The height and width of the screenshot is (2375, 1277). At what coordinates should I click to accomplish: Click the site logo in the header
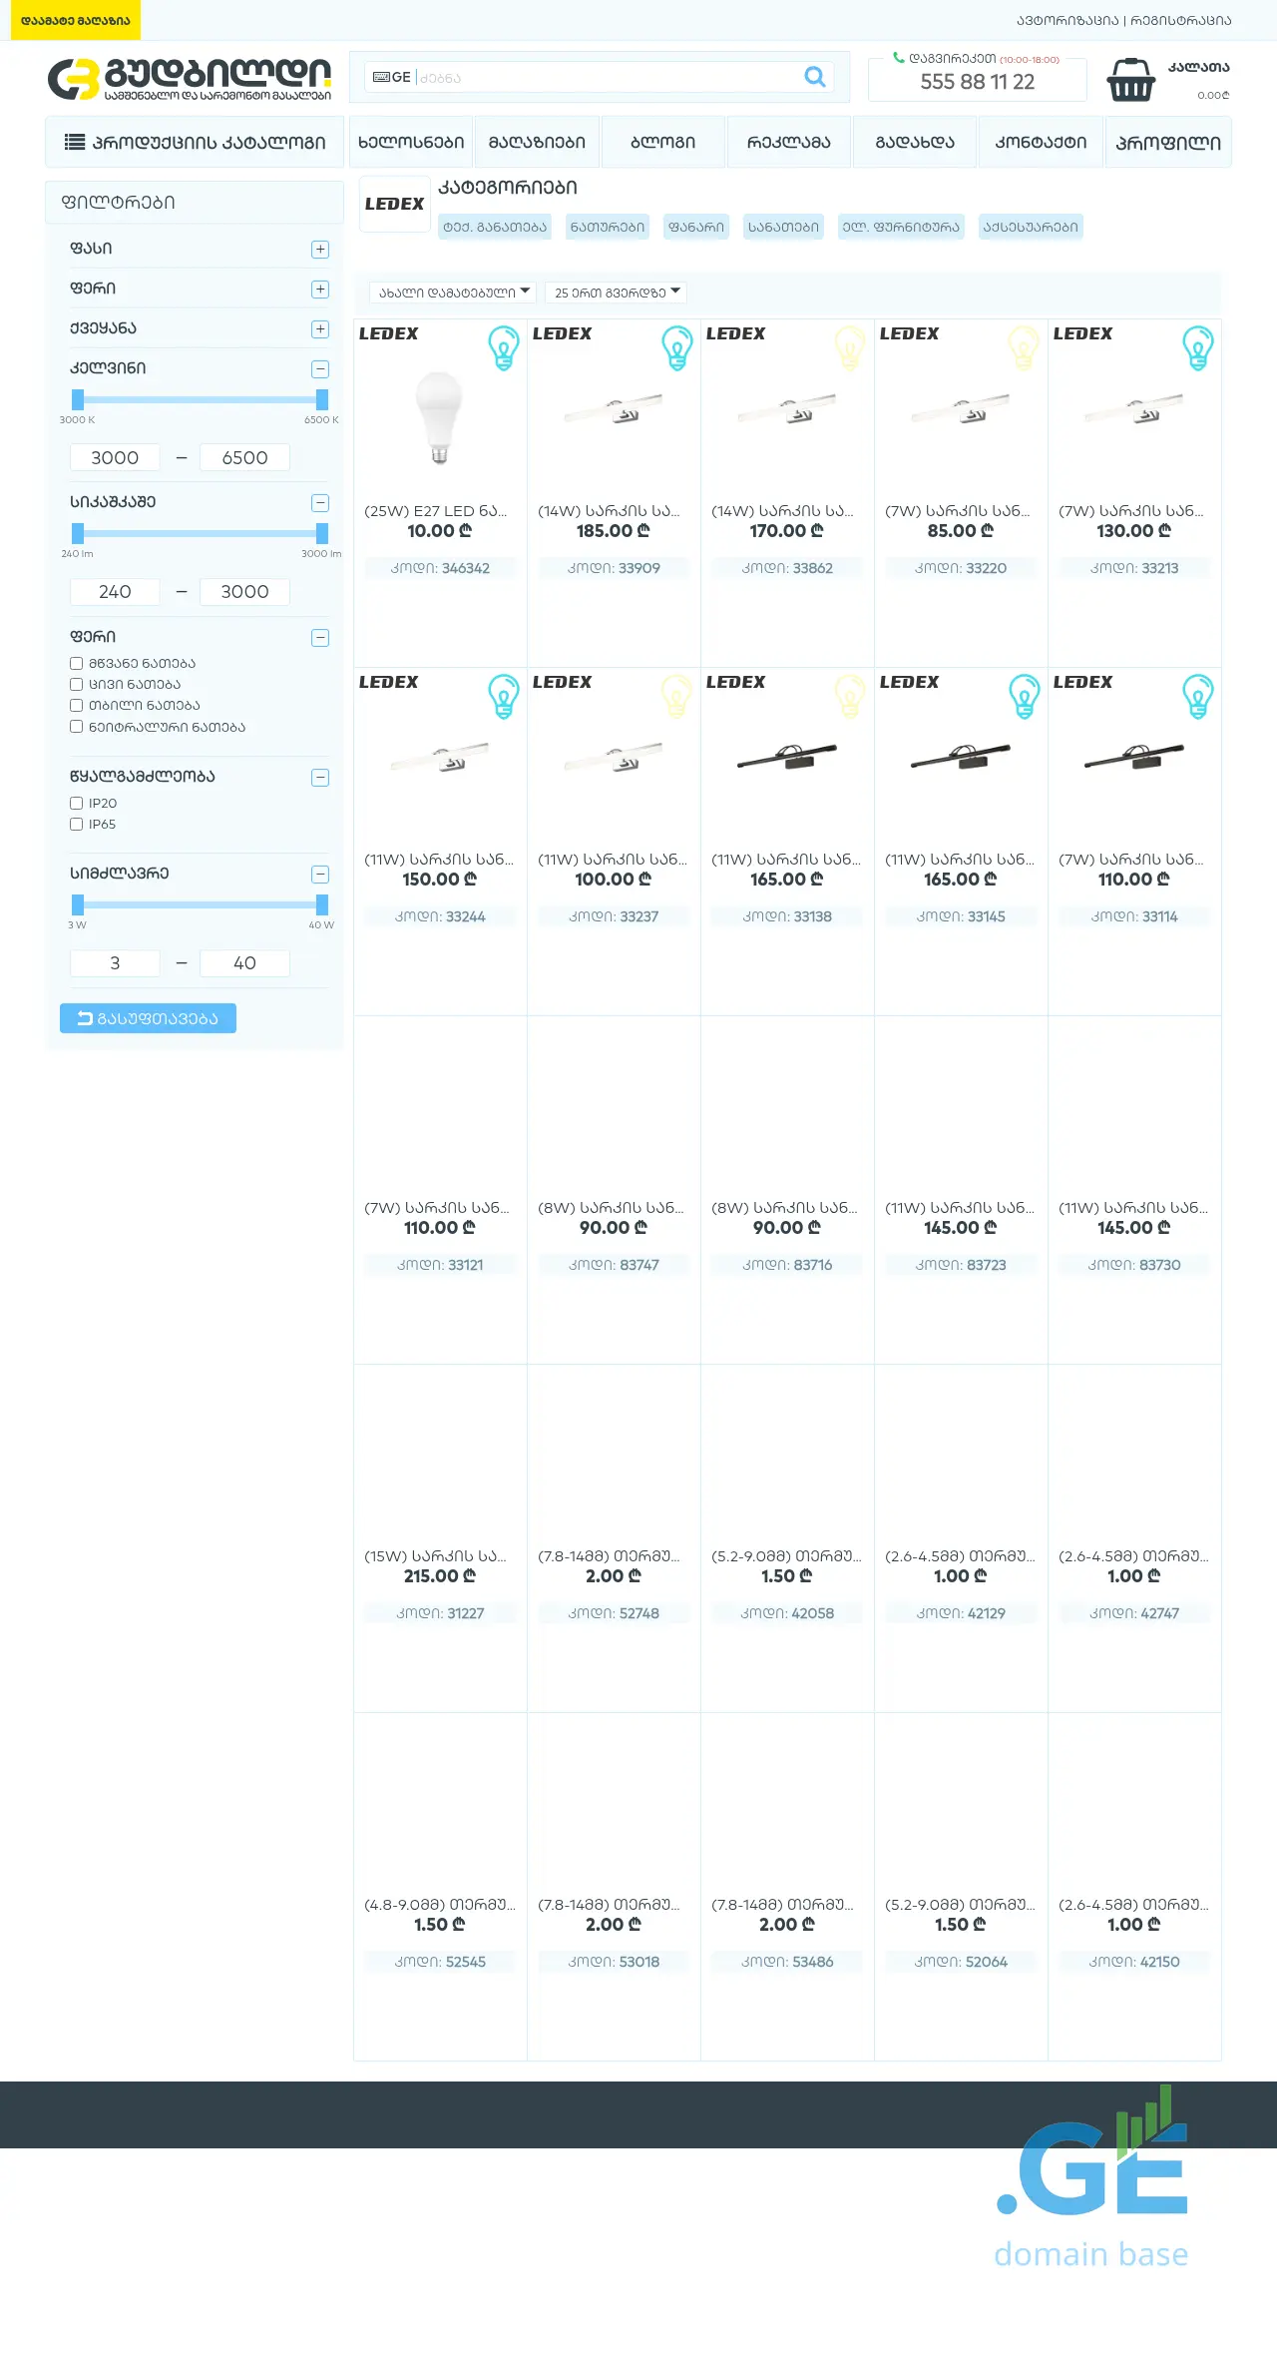click(x=190, y=80)
